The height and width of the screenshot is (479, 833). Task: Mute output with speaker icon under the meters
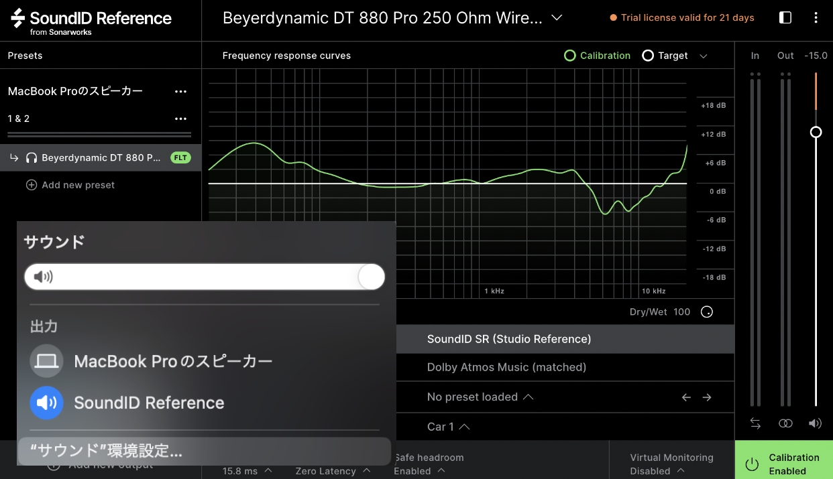(816, 423)
